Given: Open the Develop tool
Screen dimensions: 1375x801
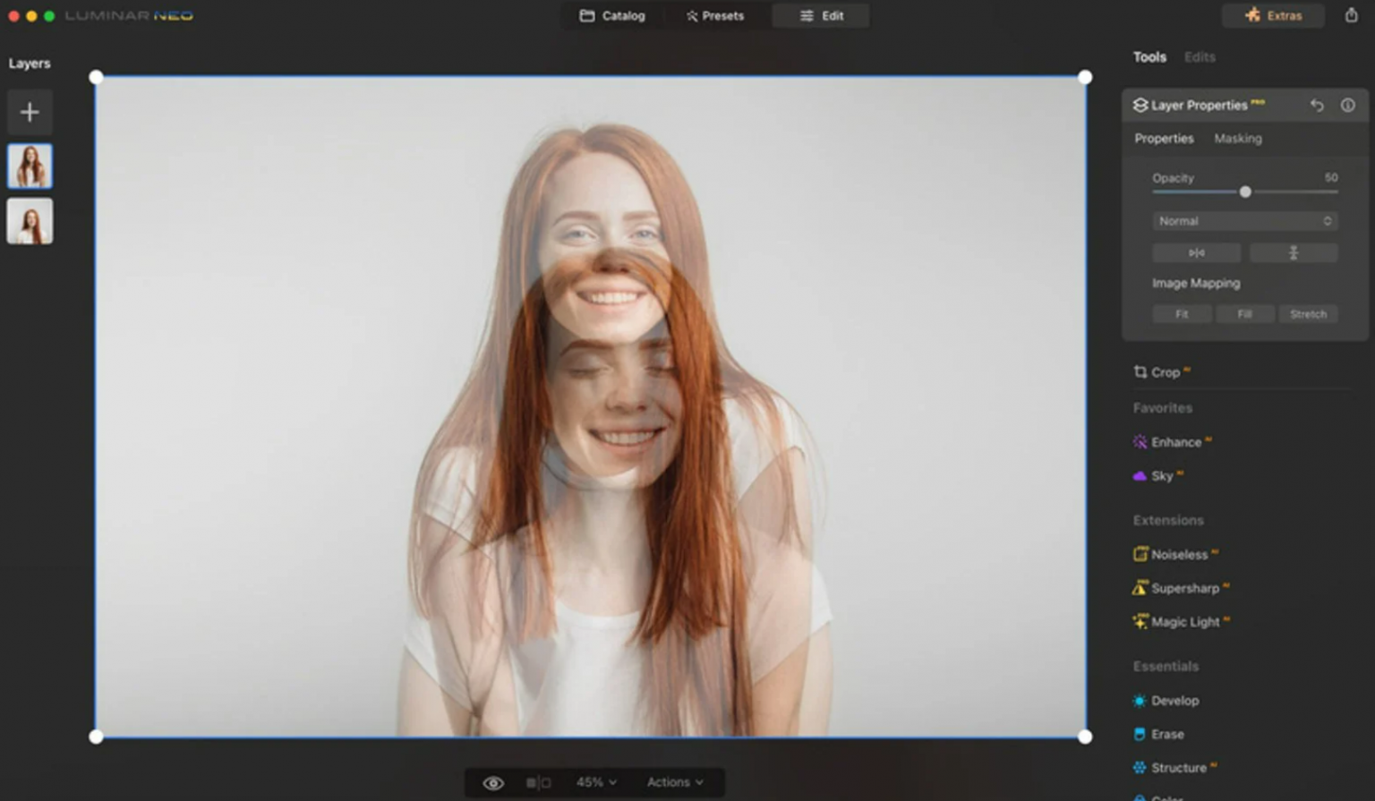Looking at the screenshot, I should click(x=1166, y=701).
